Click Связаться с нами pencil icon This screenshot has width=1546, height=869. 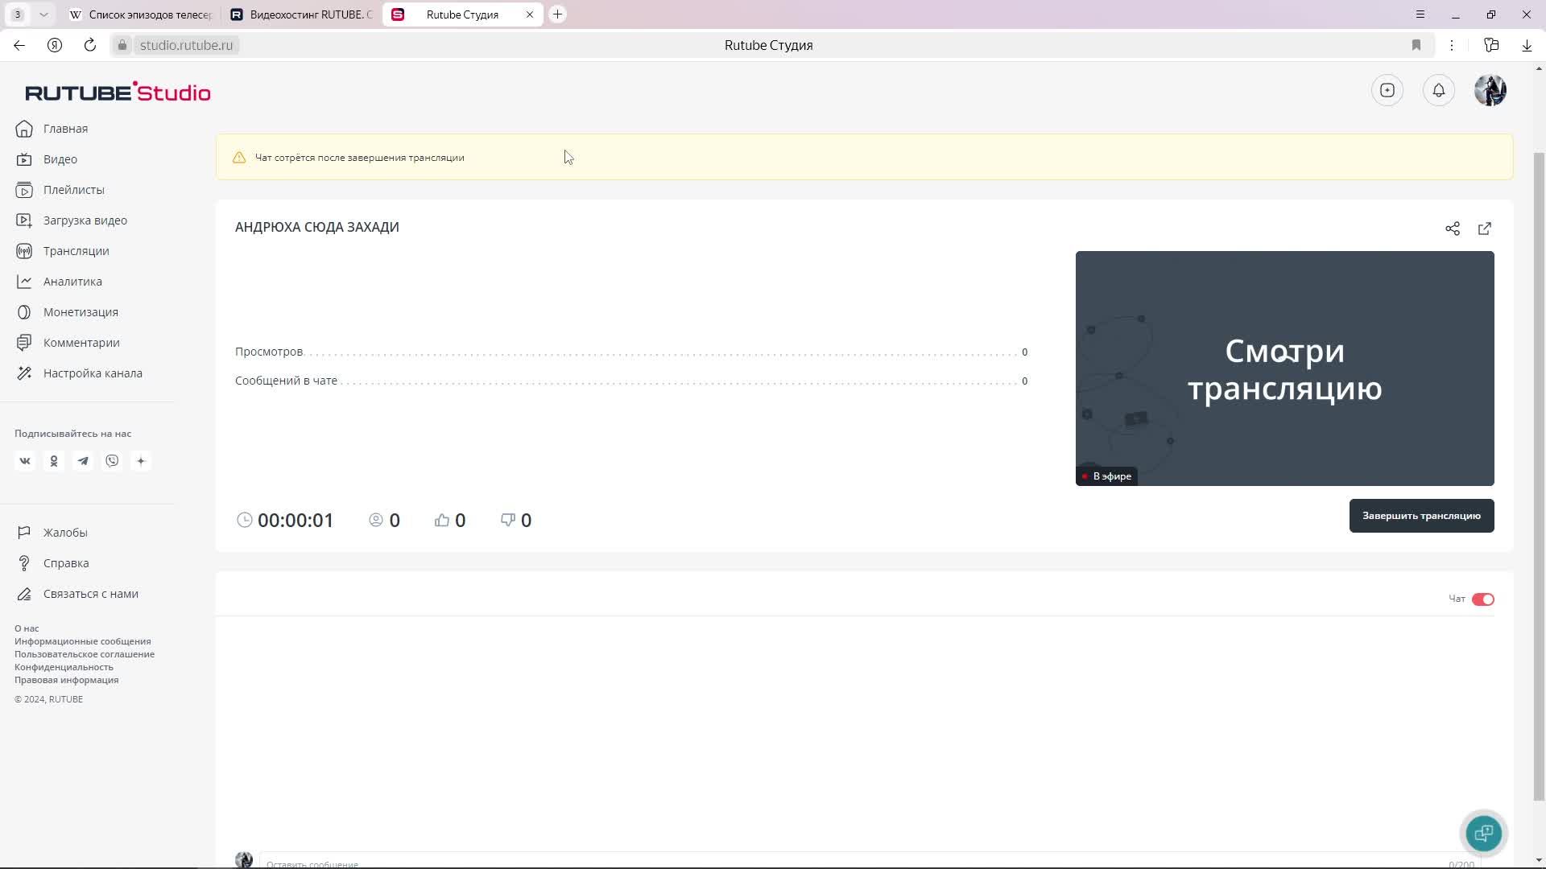point(24,594)
